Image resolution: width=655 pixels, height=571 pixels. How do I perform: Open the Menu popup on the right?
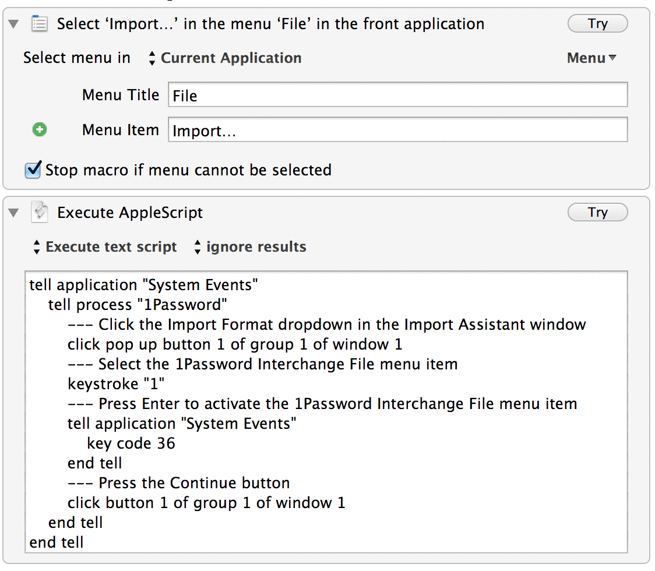591,58
